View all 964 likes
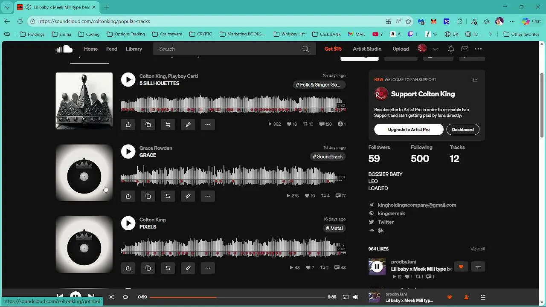The width and height of the screenshot is (546, 307). point(478,249)
